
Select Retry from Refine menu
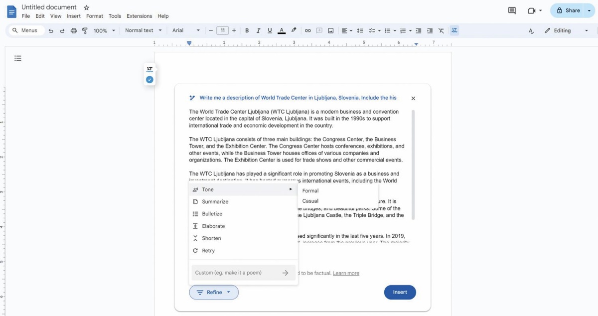(x=243, y=251)
